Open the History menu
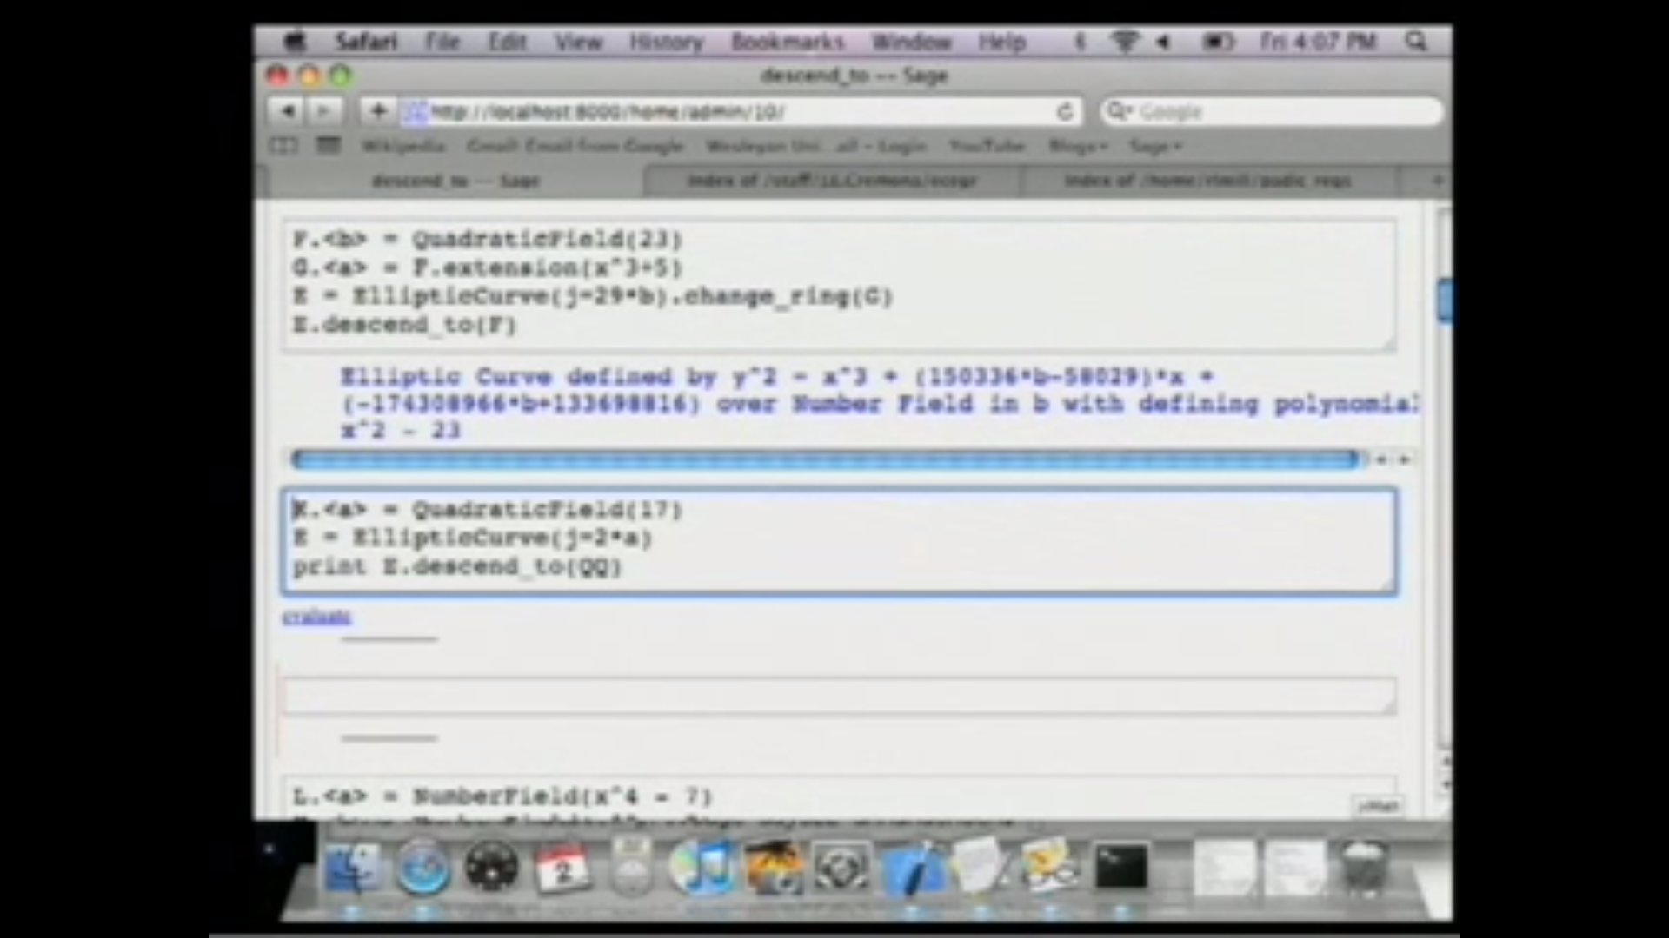The width and height of the screenshot is (1669, 938). pos(665,41)
